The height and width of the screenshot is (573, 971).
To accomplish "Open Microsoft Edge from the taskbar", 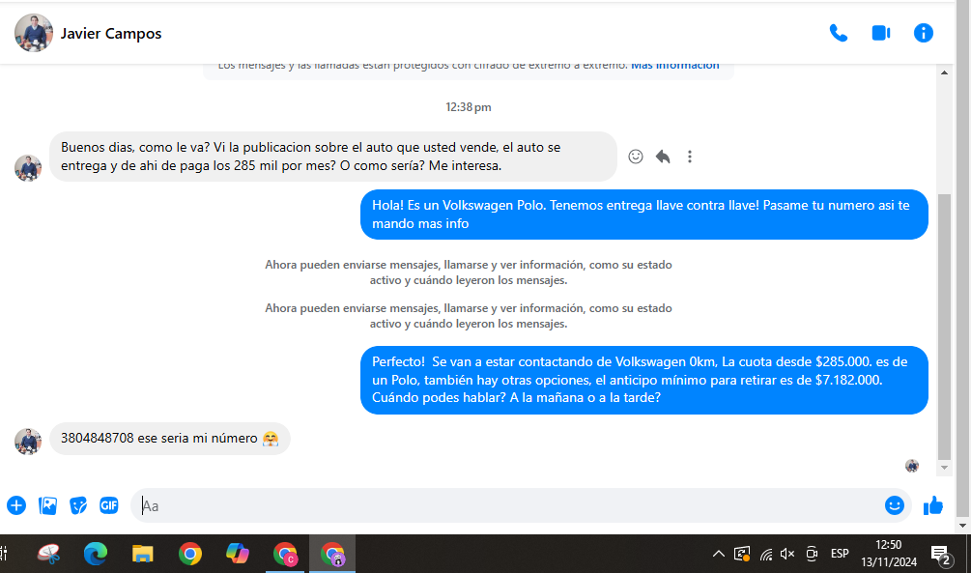I will pos(96,554).
